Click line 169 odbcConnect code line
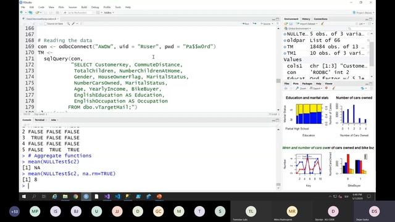 127,47
